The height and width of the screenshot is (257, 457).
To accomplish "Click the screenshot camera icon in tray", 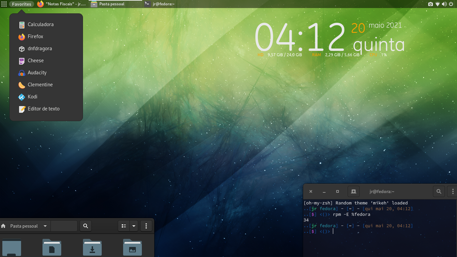I will tap(430, 4).
